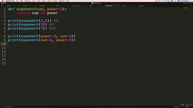This screenshot has height=108, width=193.
Task: Click the previous tab arrow
Action: 2,6
